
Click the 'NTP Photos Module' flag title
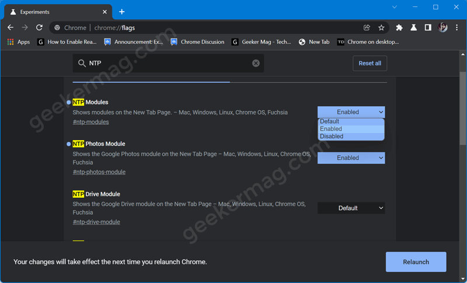(99, 144)
